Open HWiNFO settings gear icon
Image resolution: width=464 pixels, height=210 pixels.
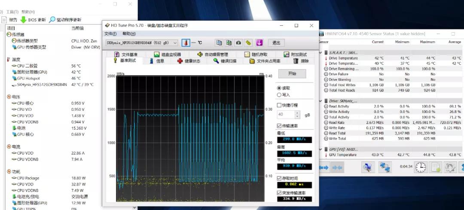pos(449,167)
